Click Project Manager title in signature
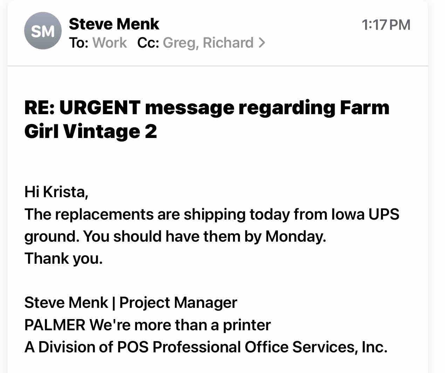 coord(178,303)
